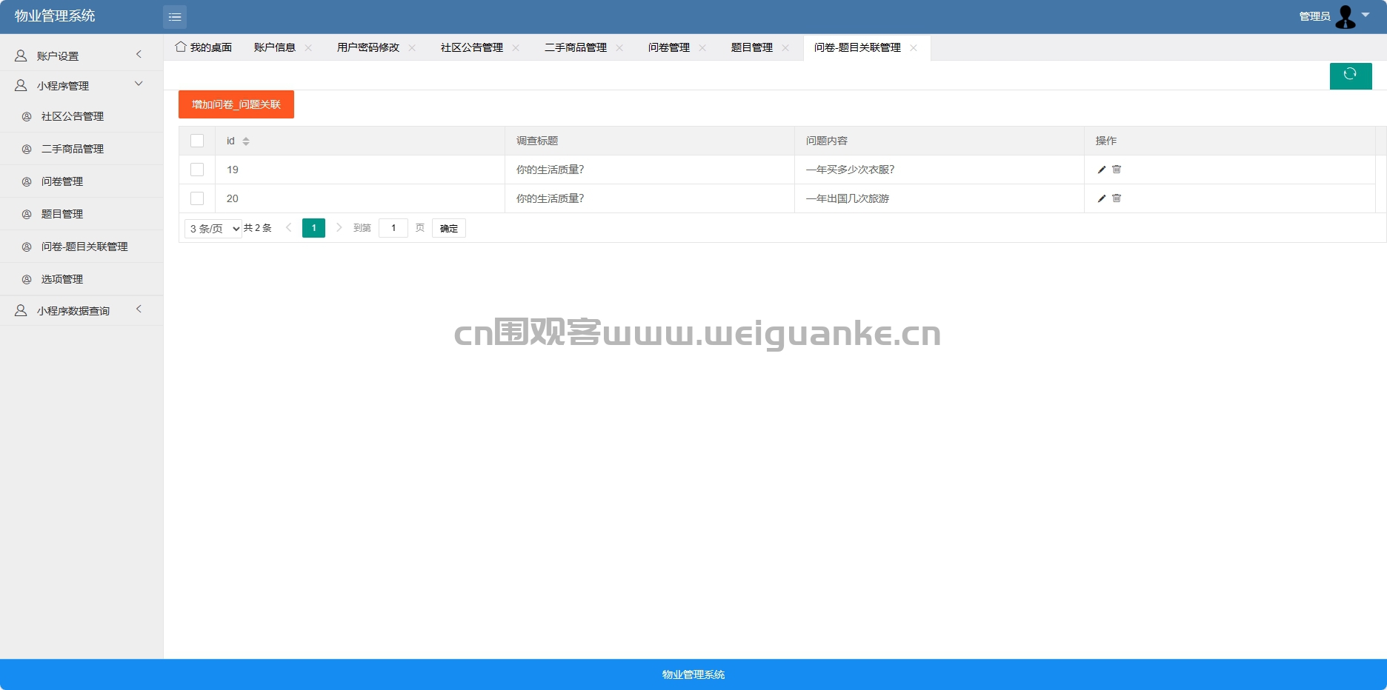Sort table by id column arrows
Screen dimensions: 1387x690
click(x=246, y=141)
